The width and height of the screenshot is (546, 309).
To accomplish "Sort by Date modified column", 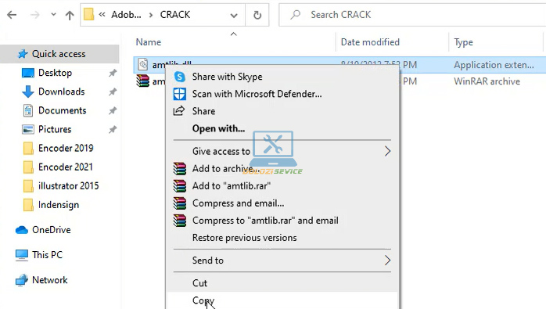I will 370,42.
